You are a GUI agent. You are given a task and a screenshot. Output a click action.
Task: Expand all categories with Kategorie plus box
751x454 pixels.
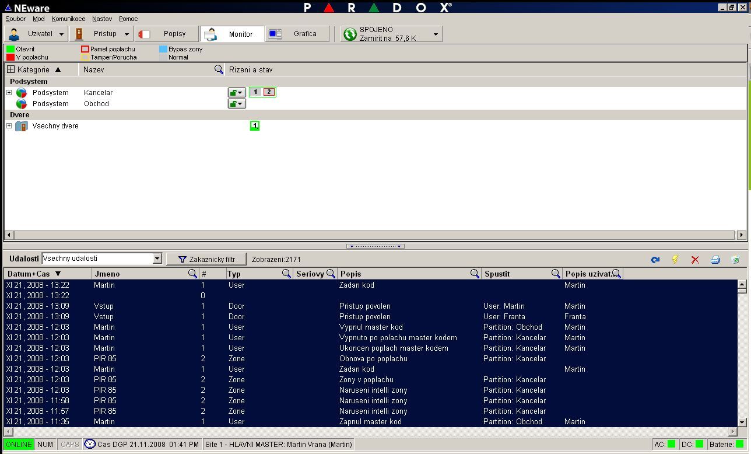pyautogui.click(x=10, y=69)
